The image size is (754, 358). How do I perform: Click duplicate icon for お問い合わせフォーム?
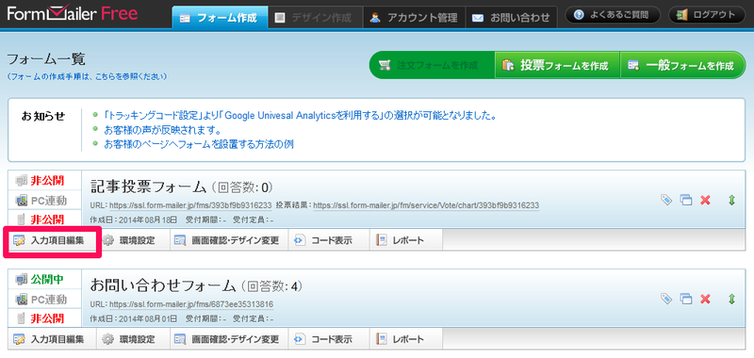click(686, 299)
